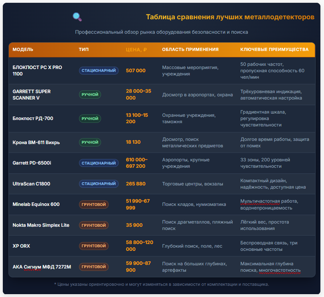This screenshot has width=324, height=297.
Task: Click the magnifying glass icon beside title
Action: [x=77, y=17]
